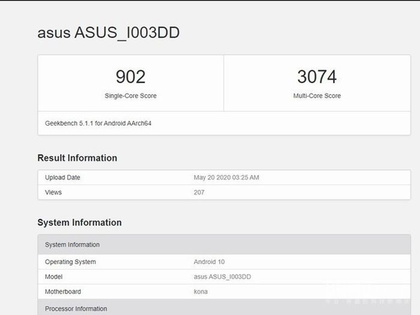Click the page title asus ASUS_I003DD

coord(108,33)
